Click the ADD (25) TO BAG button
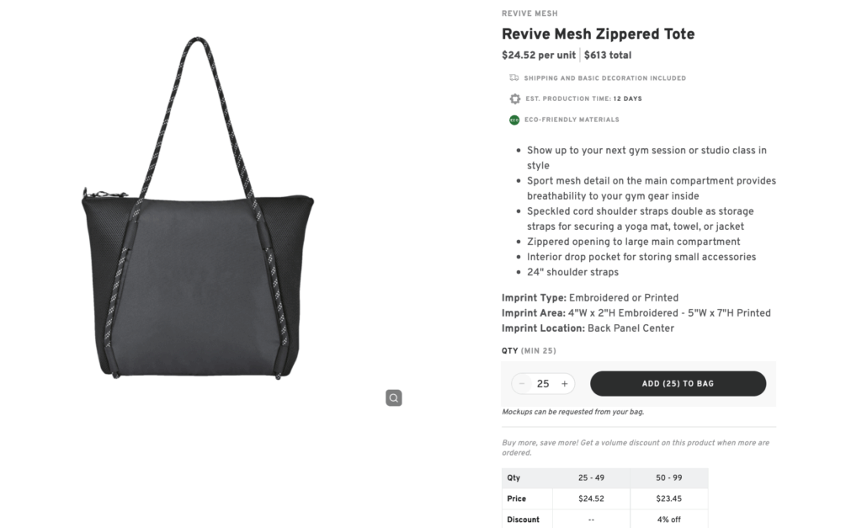Image resolution: width=862 pixels, height=528 pixels. click(x=678, y=383)
